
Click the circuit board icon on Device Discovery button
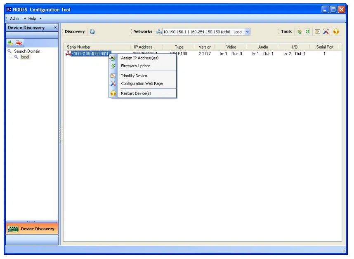coord(13,229)
